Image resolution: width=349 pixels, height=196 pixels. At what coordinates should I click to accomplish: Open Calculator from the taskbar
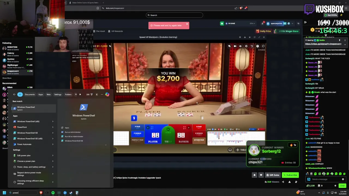point(77,193)
